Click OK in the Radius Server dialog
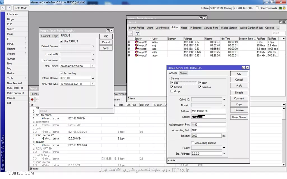 (239, 74)
